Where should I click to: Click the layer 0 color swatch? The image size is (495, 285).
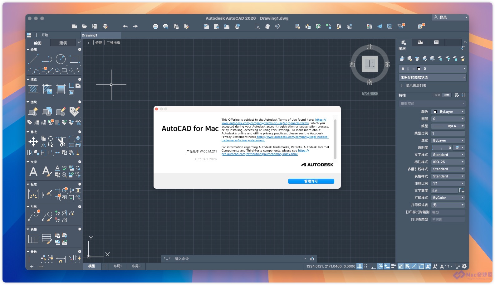coord(419,69)
